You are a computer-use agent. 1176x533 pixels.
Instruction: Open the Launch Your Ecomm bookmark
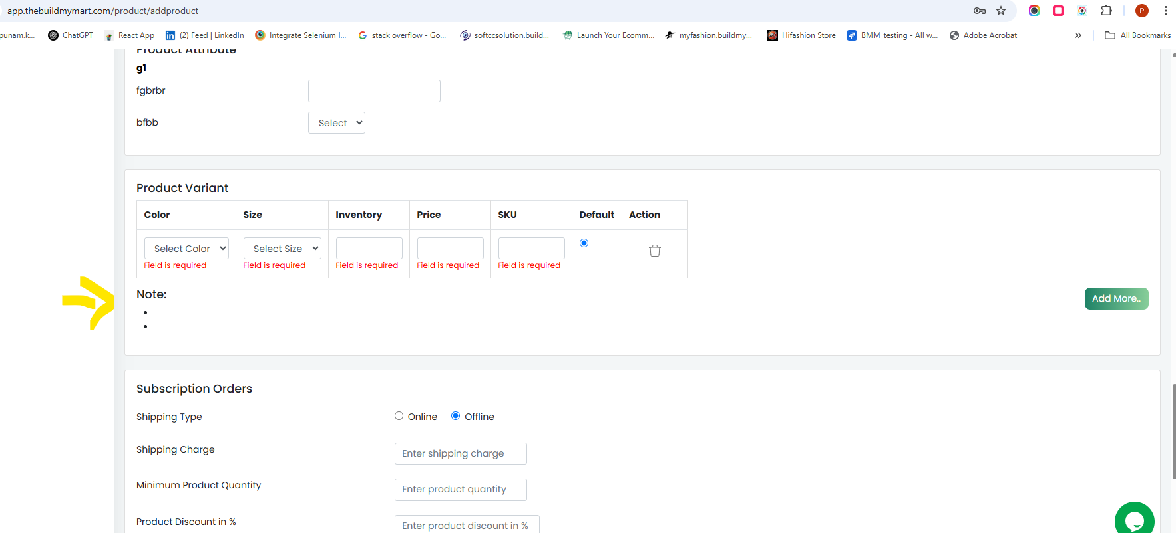coord(608,35)
